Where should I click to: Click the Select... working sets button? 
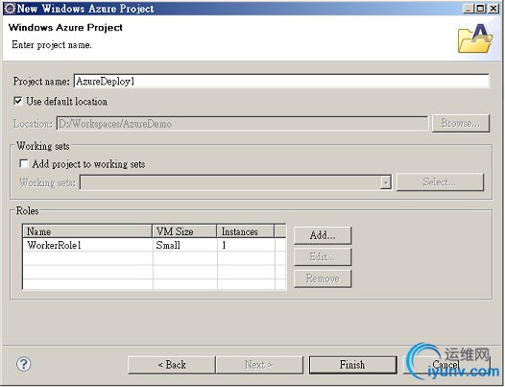pos(440,182)
